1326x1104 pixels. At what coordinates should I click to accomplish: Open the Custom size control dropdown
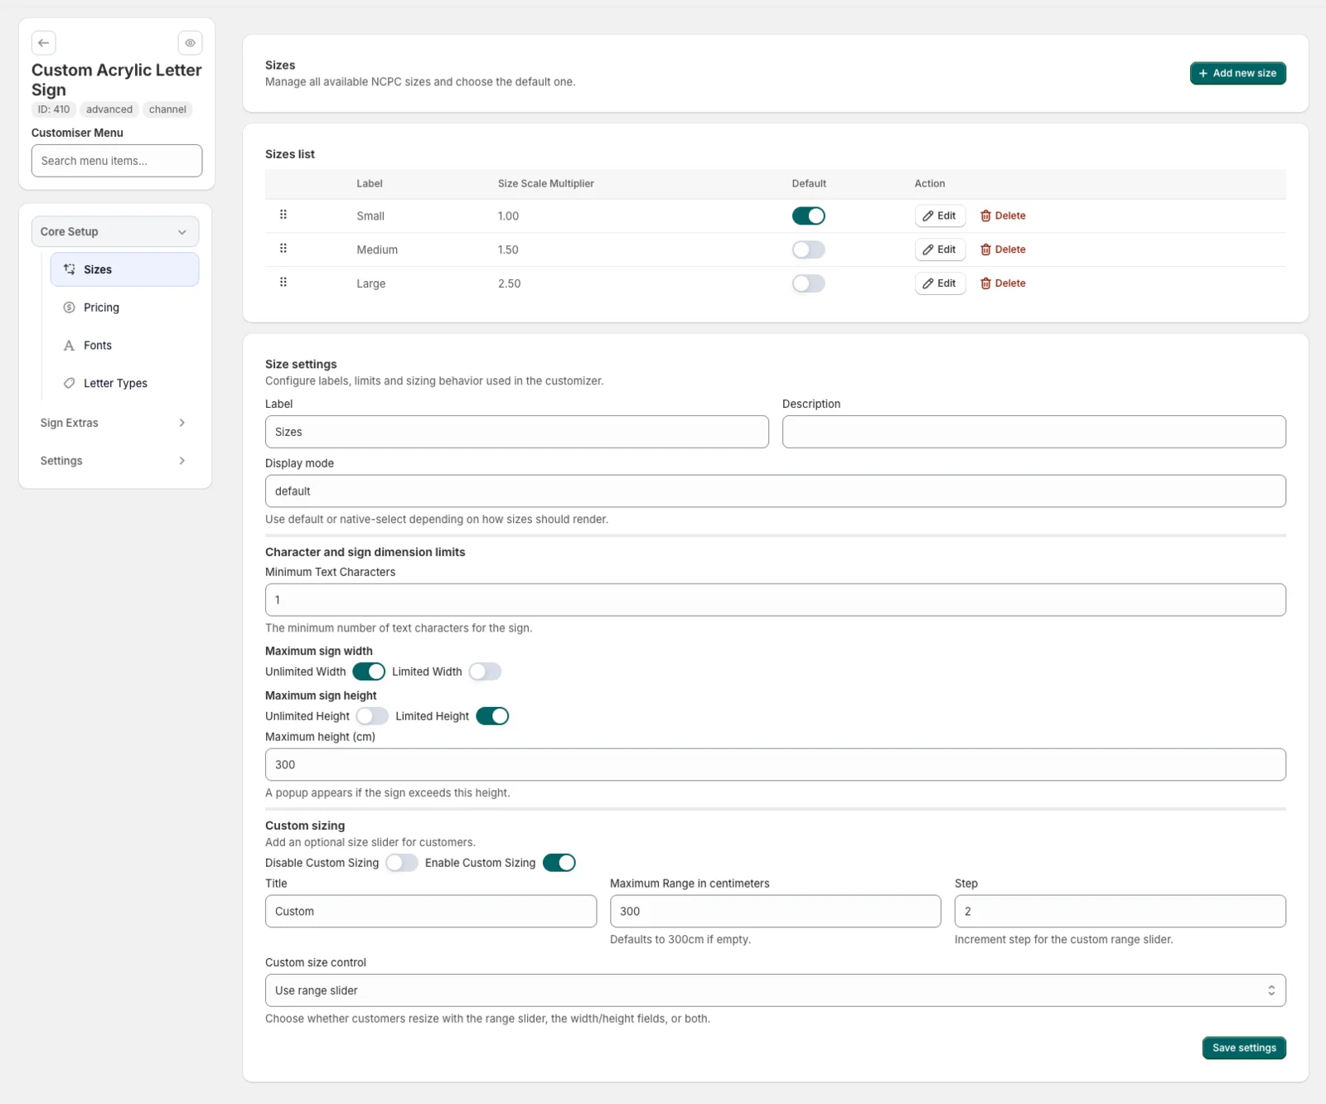(x=776, y=990)
